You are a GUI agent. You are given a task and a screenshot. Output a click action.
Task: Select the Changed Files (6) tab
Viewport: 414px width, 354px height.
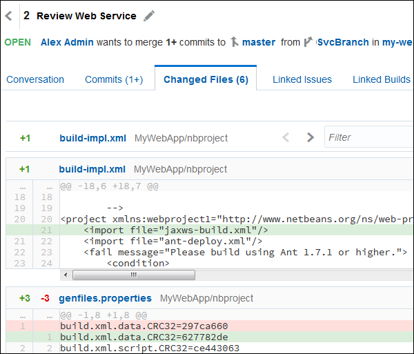coord(206,79)
